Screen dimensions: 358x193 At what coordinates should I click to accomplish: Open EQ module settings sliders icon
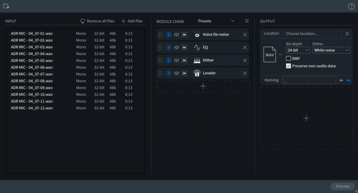(177, 48)
